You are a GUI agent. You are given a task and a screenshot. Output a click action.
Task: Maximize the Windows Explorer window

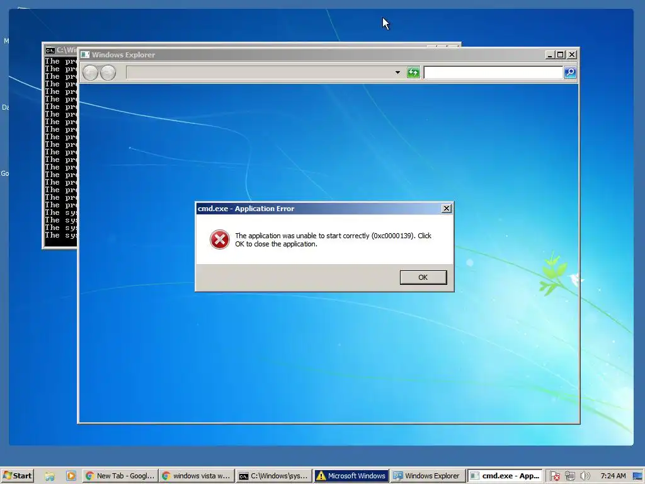click(560, 54)
